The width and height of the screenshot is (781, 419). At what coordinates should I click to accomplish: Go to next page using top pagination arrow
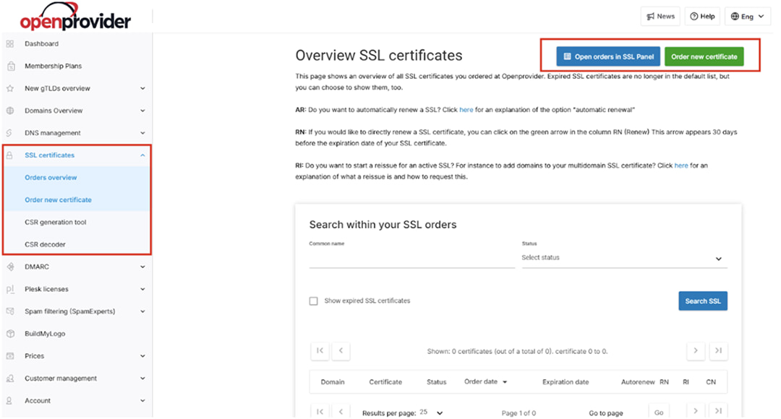(x=696, y=351)
